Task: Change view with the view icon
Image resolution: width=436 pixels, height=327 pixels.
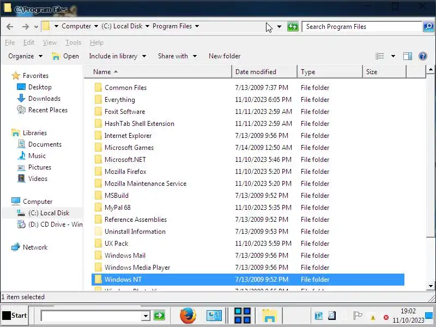Action: point(379,56)
